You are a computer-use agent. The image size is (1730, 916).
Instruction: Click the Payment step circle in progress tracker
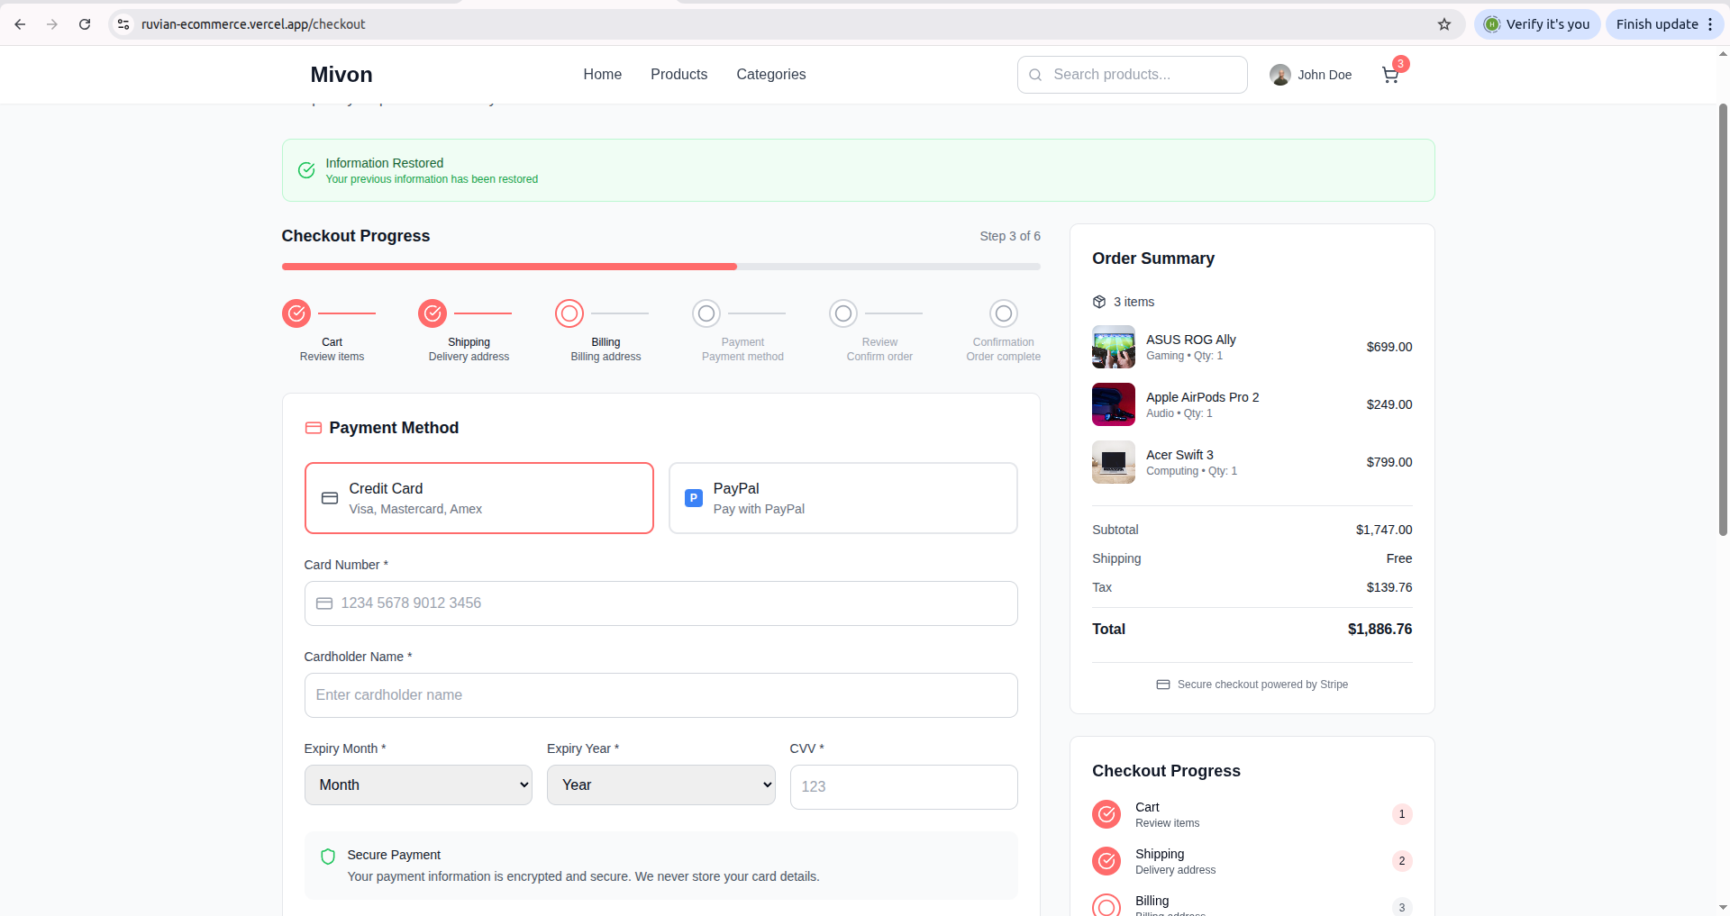[x=706, y=313]
